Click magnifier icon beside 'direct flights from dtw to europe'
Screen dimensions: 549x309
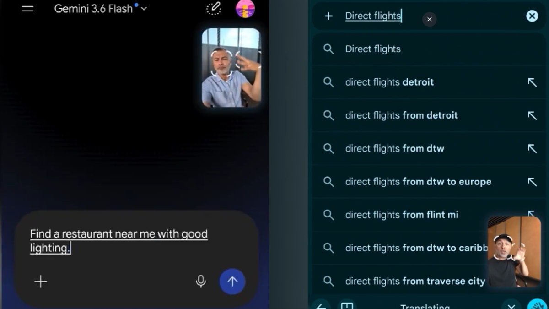(328, 182)
